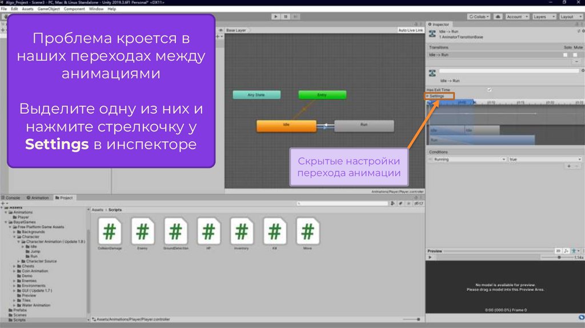Click the Project panel add (+) button

pyautogui.click(x=3, y=203)
